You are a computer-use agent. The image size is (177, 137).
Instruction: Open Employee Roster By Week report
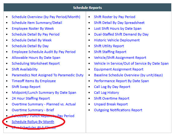click(x=33, y=29)
